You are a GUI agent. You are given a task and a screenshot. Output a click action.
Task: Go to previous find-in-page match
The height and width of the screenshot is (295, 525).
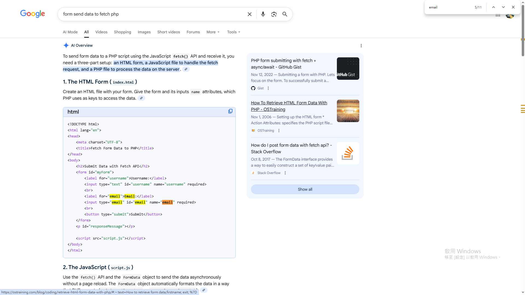click(x=493, y=7)
